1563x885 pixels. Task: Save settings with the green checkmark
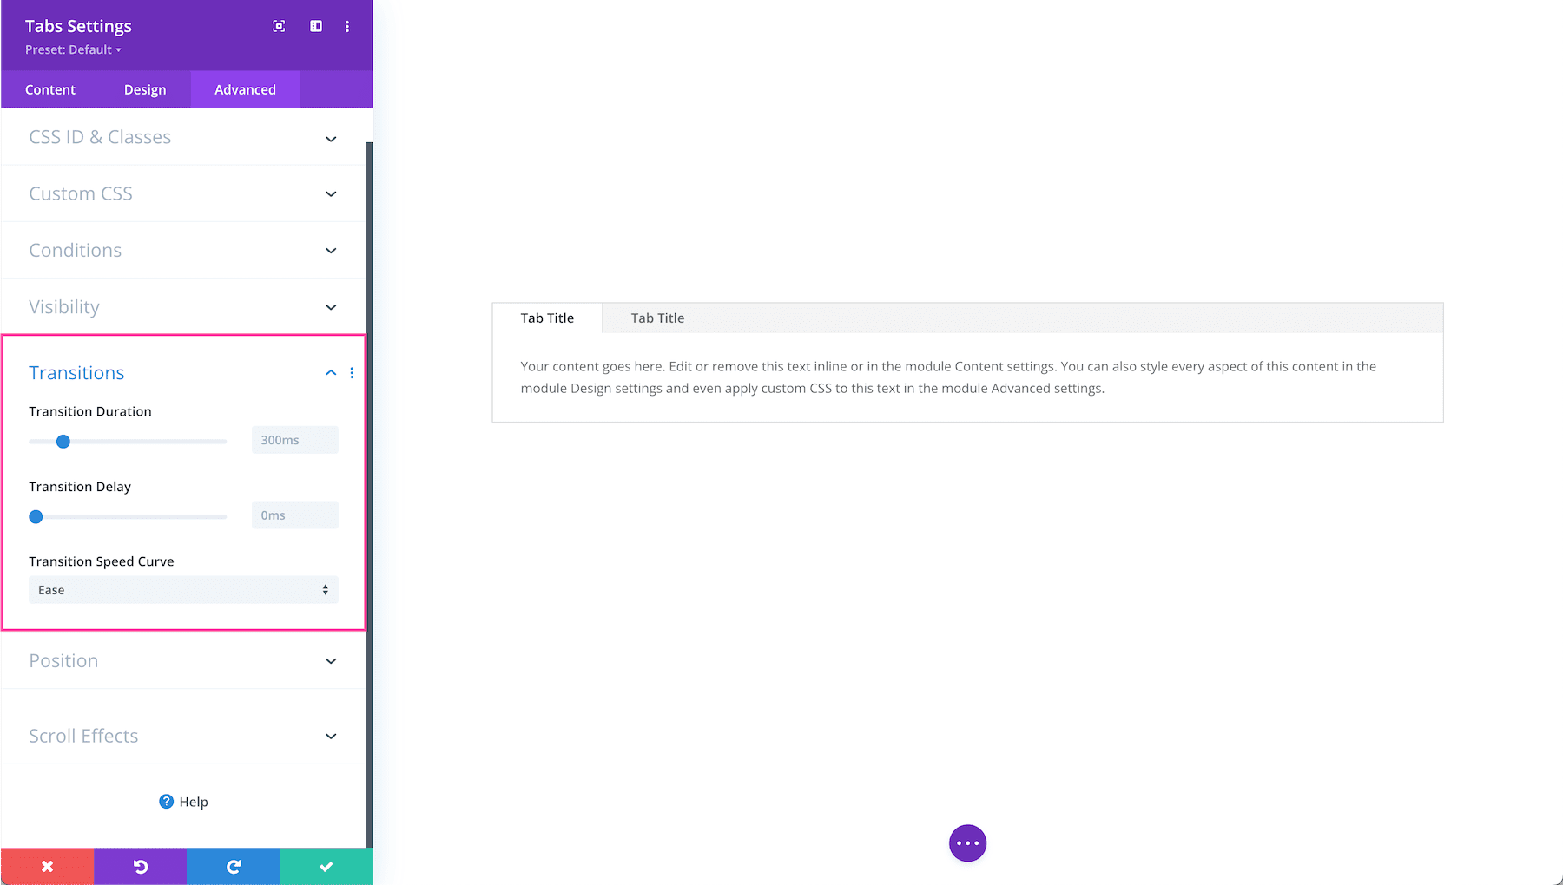(326, 865)
